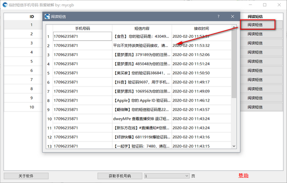This screenshot has height=183, width=287.
Task: Click the dialog's help question mark icon
Action: point(219,16)
